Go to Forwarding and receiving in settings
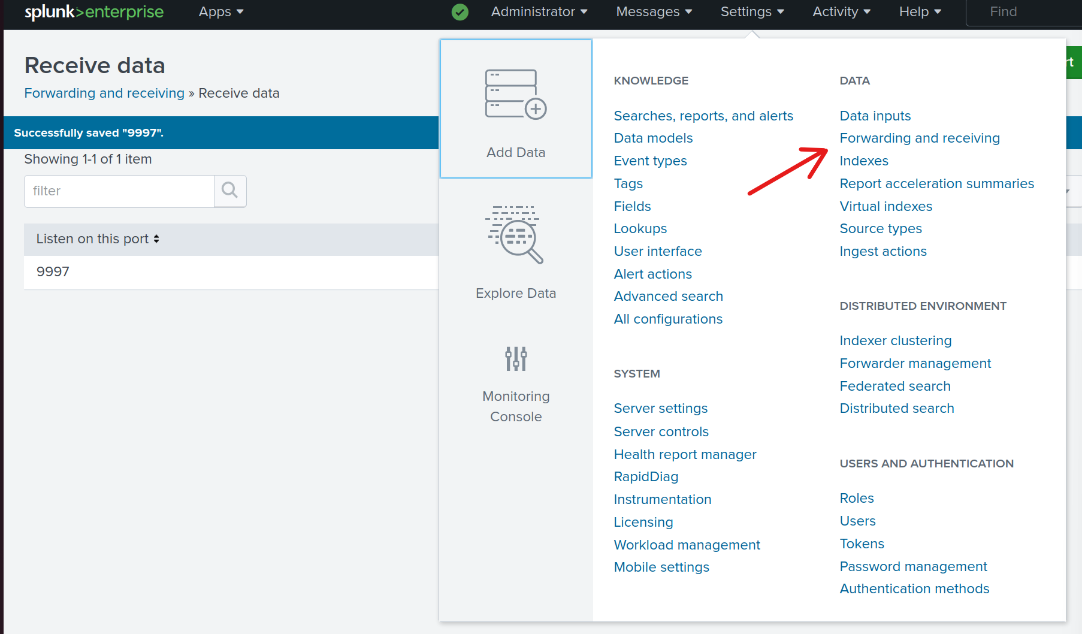The width and height of the screenshot is (1082, 634). pos(919,138)
